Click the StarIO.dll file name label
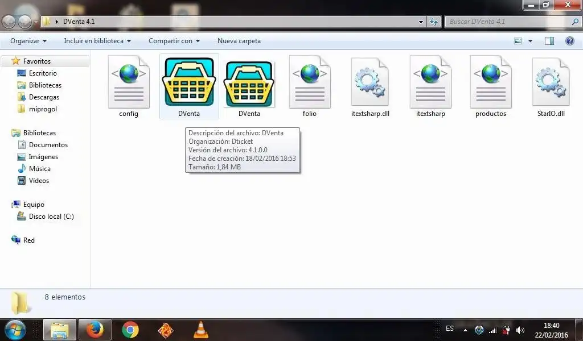 pos(551,114)
